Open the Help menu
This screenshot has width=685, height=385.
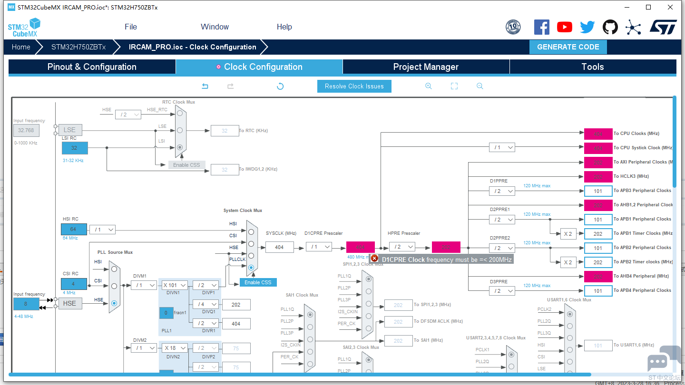tap(284, 27)
